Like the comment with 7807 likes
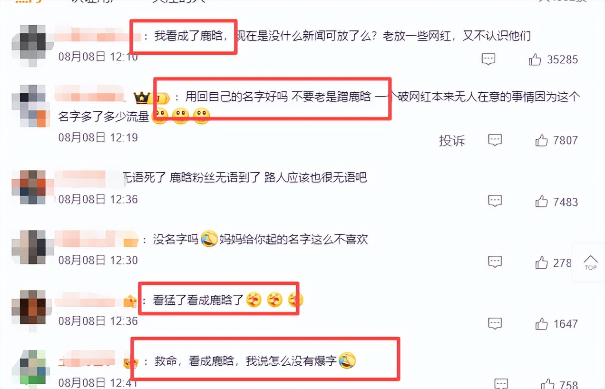 tap(542, 140)
